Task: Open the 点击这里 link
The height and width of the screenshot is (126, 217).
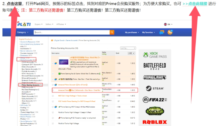Action: (x=14, y=4)
